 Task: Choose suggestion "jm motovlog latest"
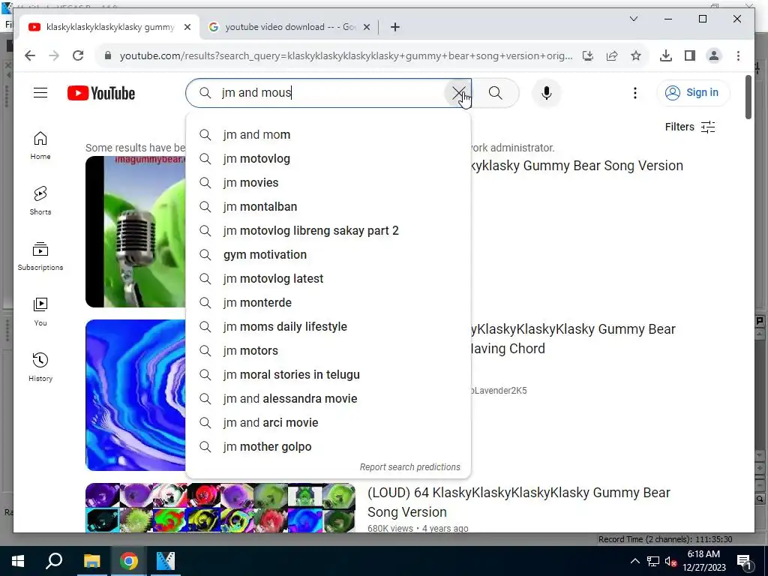(328, 279)
